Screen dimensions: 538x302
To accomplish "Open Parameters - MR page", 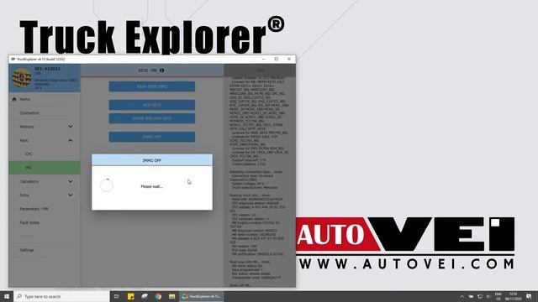I will (x=34, y=209).
